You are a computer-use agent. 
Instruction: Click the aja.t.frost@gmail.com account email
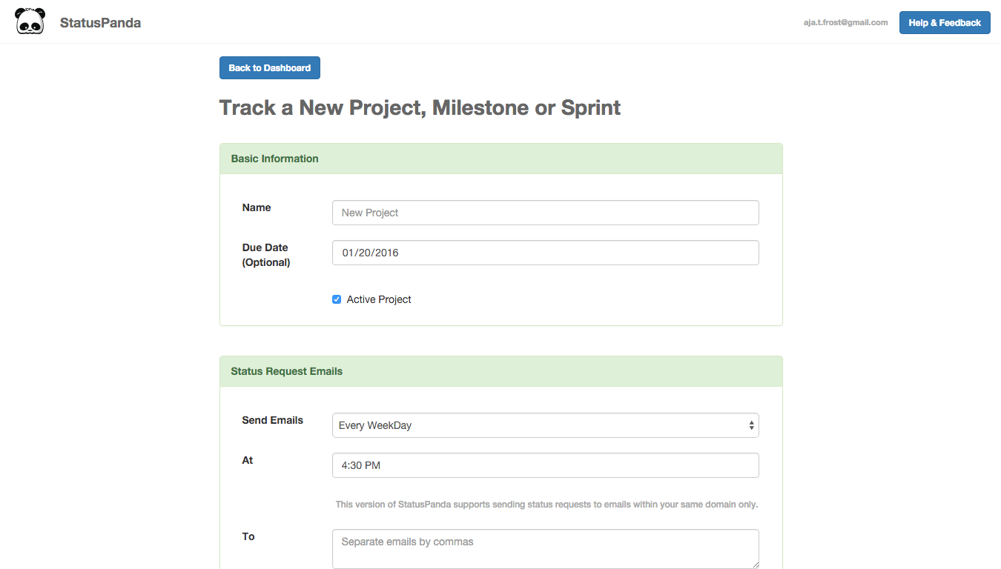click(x=845, y=22)
